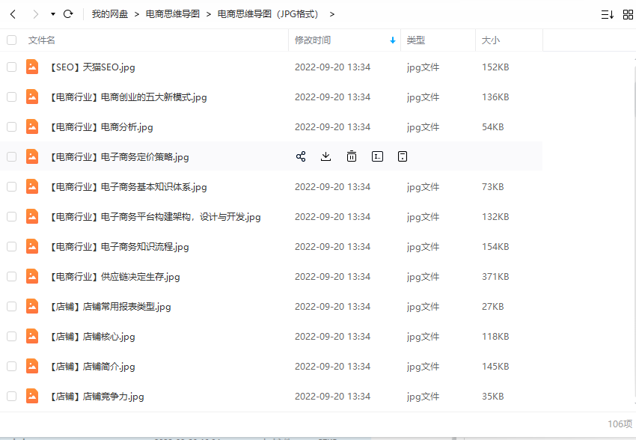Image resolution: width=636 pixels, height=440 pixels.
Task: Click the image icon of 电子商务基本知识体系.jpg
Action: (x=32, y=186)
